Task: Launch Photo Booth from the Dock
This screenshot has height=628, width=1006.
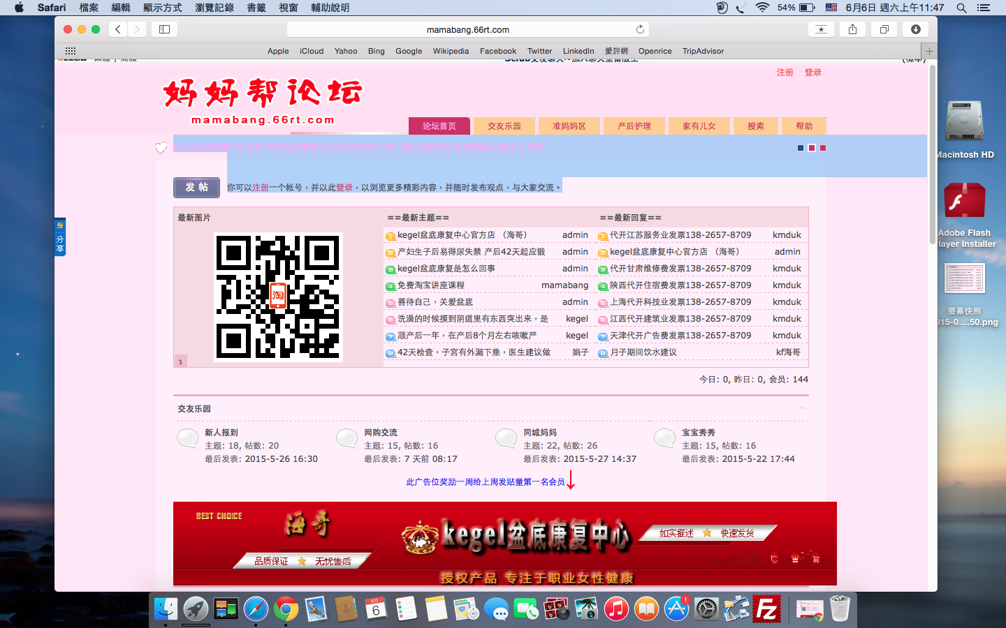Action: click(556, 609)
